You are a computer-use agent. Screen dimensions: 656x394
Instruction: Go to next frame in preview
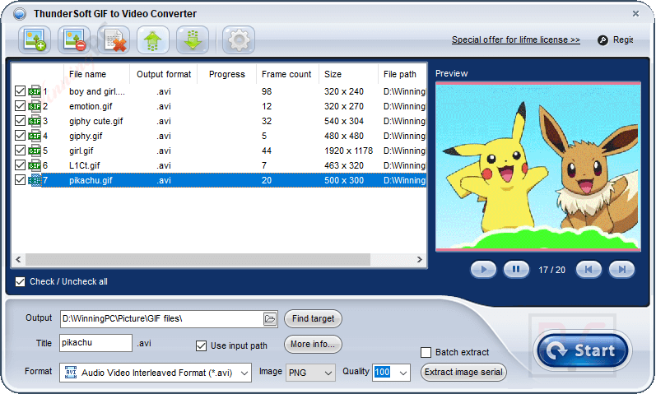[621, 269]
